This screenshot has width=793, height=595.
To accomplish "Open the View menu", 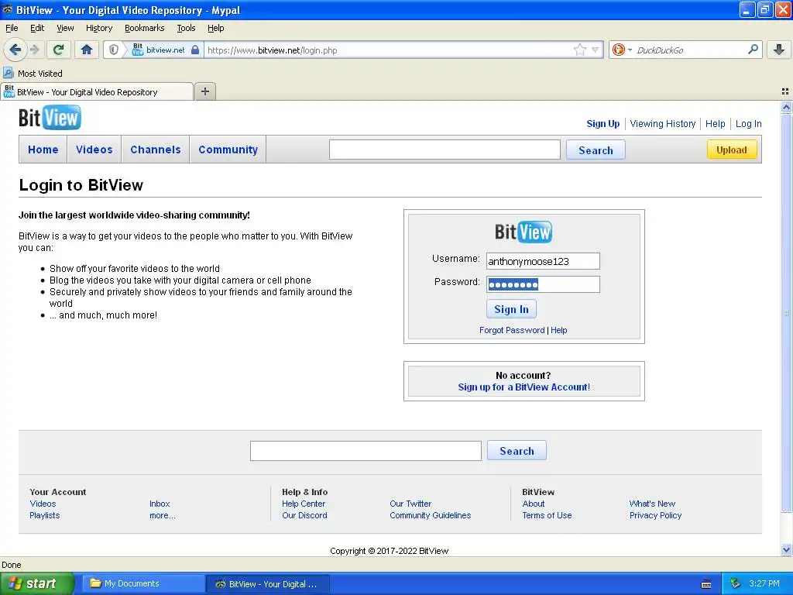I will (65, 28).
